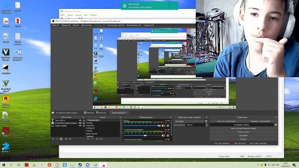The width and height of the screenshot is (299, 168).
Task: Open Фильтры for the selected source
Action: click(x=101, y=113)
